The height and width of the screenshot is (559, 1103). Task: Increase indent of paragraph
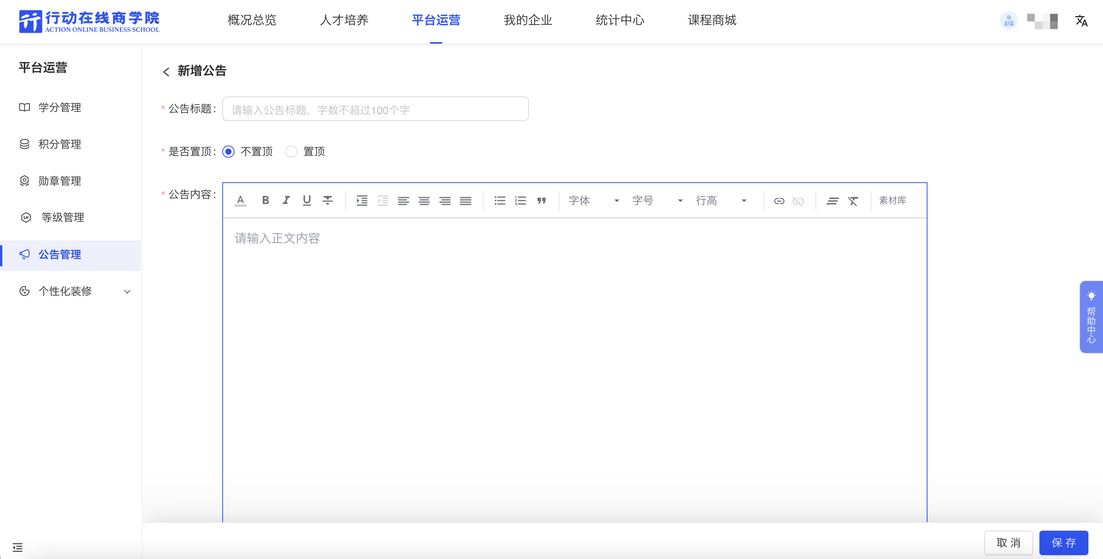362,201
